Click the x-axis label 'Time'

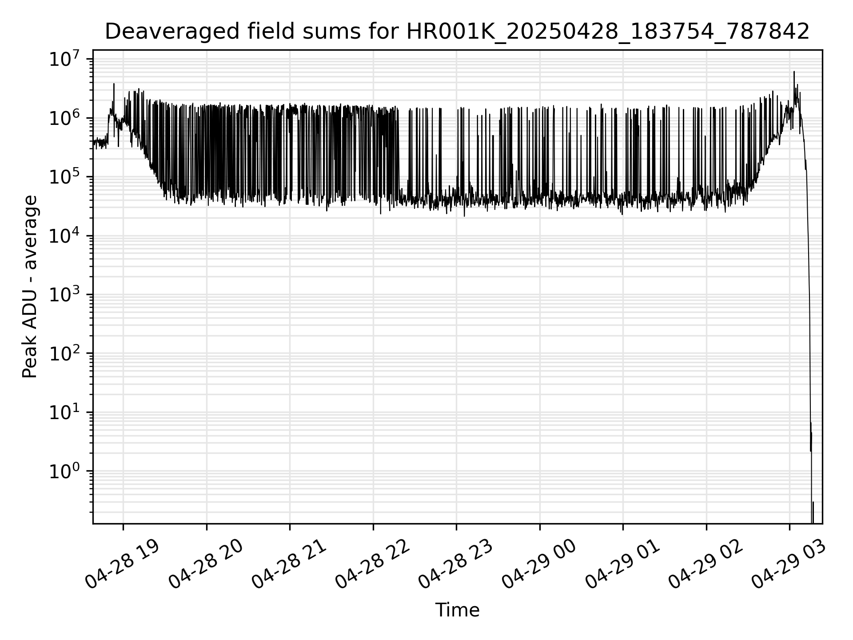click(457, 610)
